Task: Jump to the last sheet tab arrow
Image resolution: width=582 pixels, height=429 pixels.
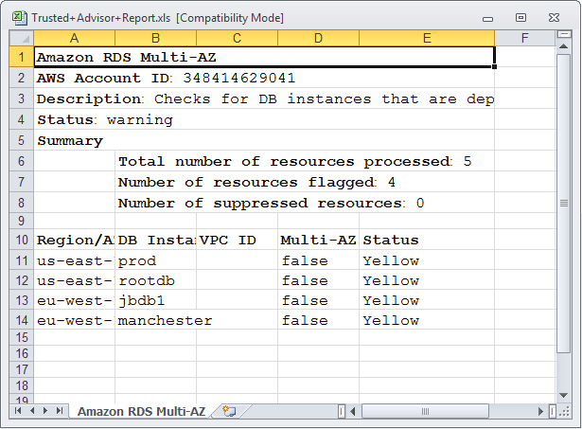Action: point(61,411)
